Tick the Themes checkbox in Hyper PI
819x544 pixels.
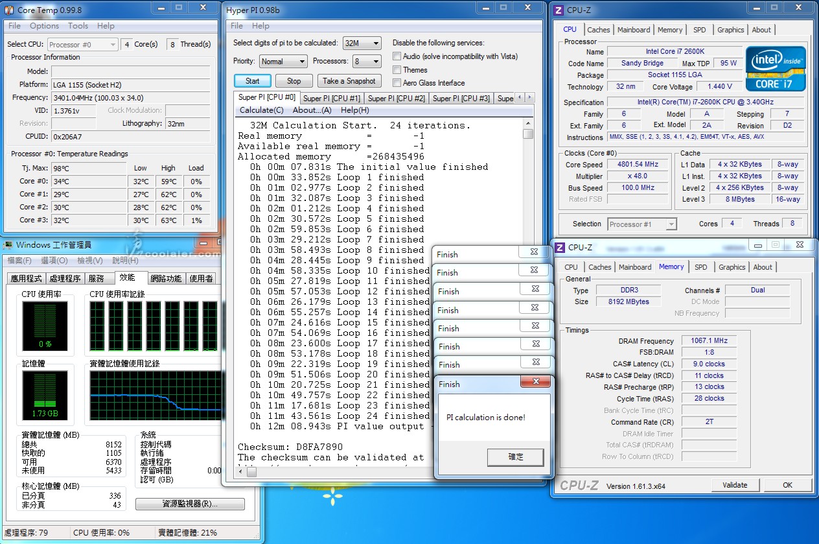pyautogui.click(x=397, y=69)
